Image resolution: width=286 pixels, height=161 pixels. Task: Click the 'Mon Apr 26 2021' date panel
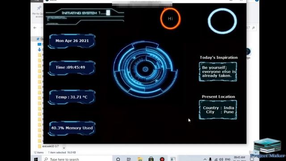click(72, 41)
